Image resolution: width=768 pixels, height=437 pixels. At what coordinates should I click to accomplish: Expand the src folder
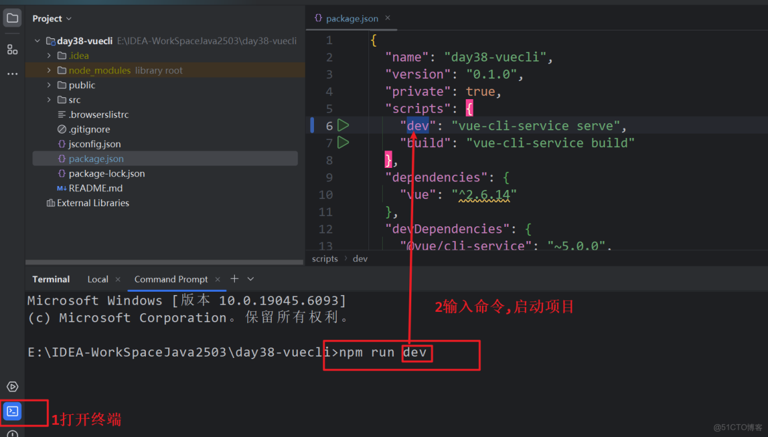(x=49, y=99)
